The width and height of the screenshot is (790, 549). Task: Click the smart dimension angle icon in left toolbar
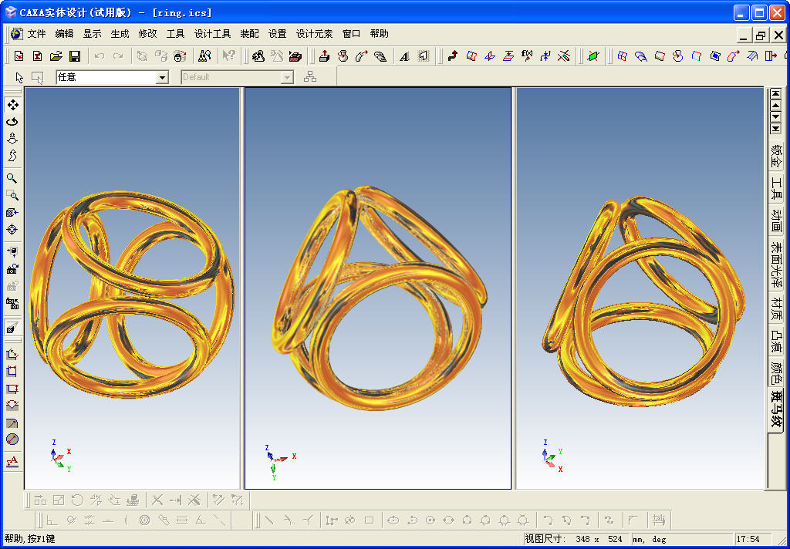(12, 354)
